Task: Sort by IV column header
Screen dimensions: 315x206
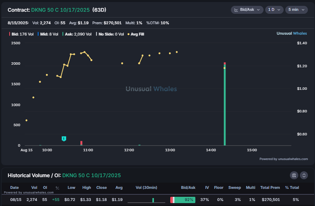Action: [207, 187]
